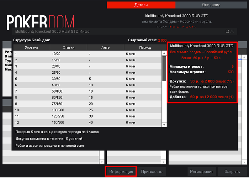The height and width of the screenshot is (178, 249).
Task: Click Ребаи и аддон запрещены note
Action: tap(50, 146)
